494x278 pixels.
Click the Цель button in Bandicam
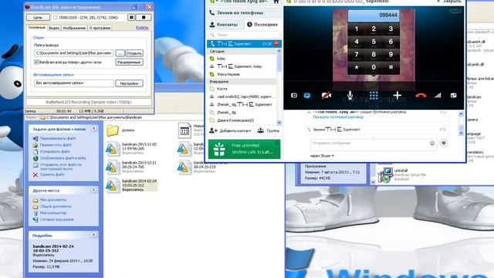(x=38, y=18)
